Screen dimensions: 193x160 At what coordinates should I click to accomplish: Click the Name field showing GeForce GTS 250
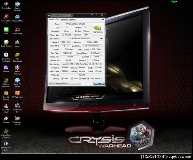coord(76,24)
